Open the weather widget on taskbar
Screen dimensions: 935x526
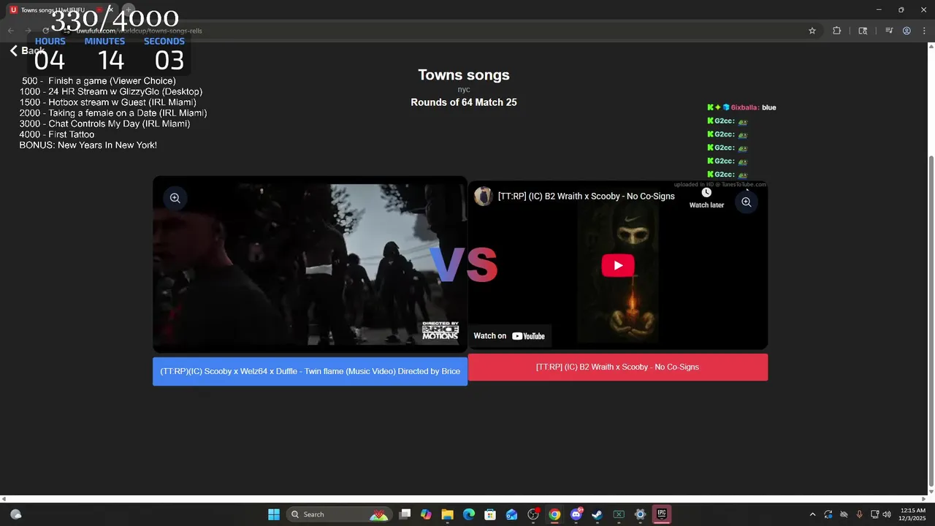pyautogui.click(x=15, y=514)
